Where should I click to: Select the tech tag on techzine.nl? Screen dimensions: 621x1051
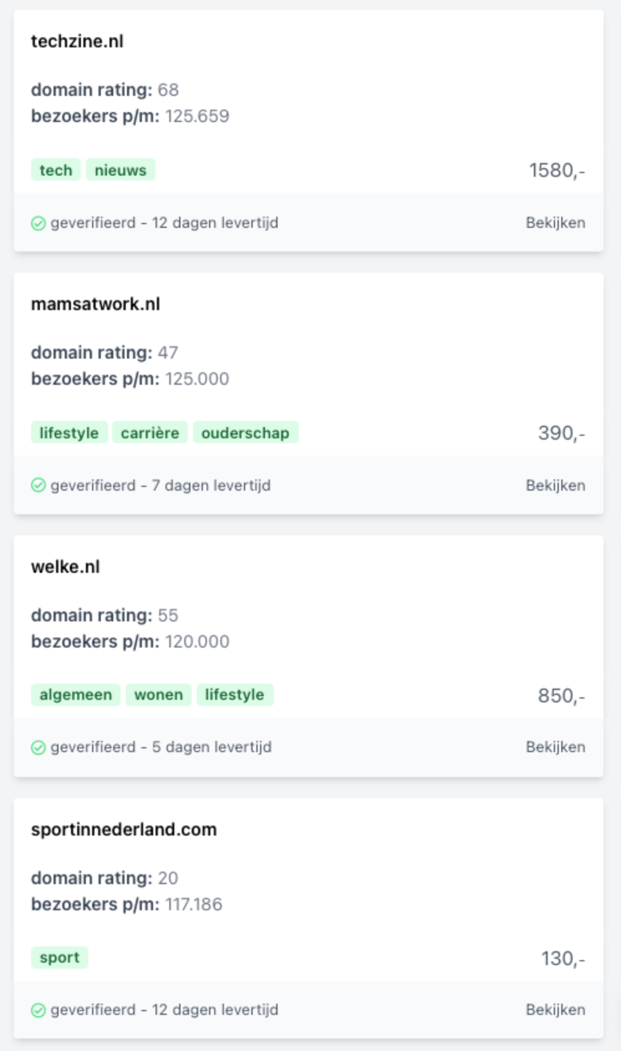click(x=56, y=170)
